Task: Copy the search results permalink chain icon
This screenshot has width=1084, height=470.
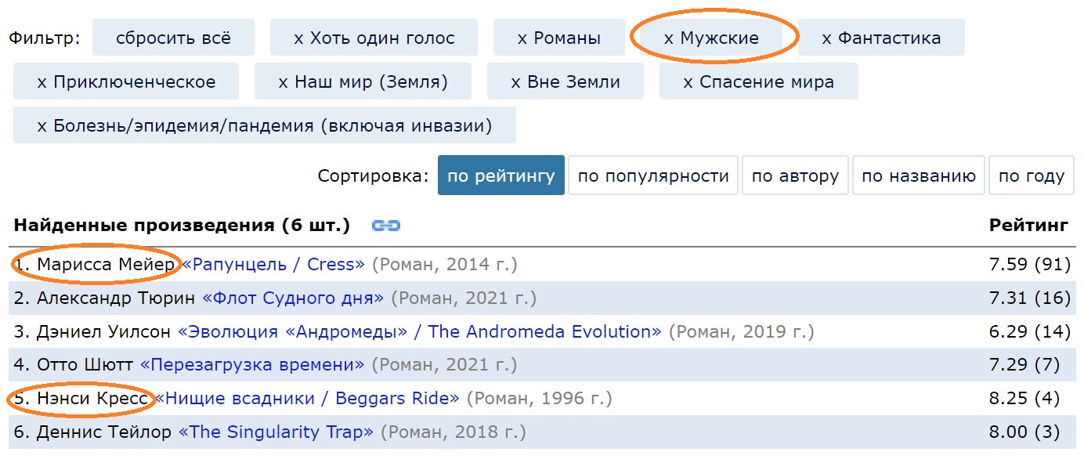Action: click(x=386, y=226)
